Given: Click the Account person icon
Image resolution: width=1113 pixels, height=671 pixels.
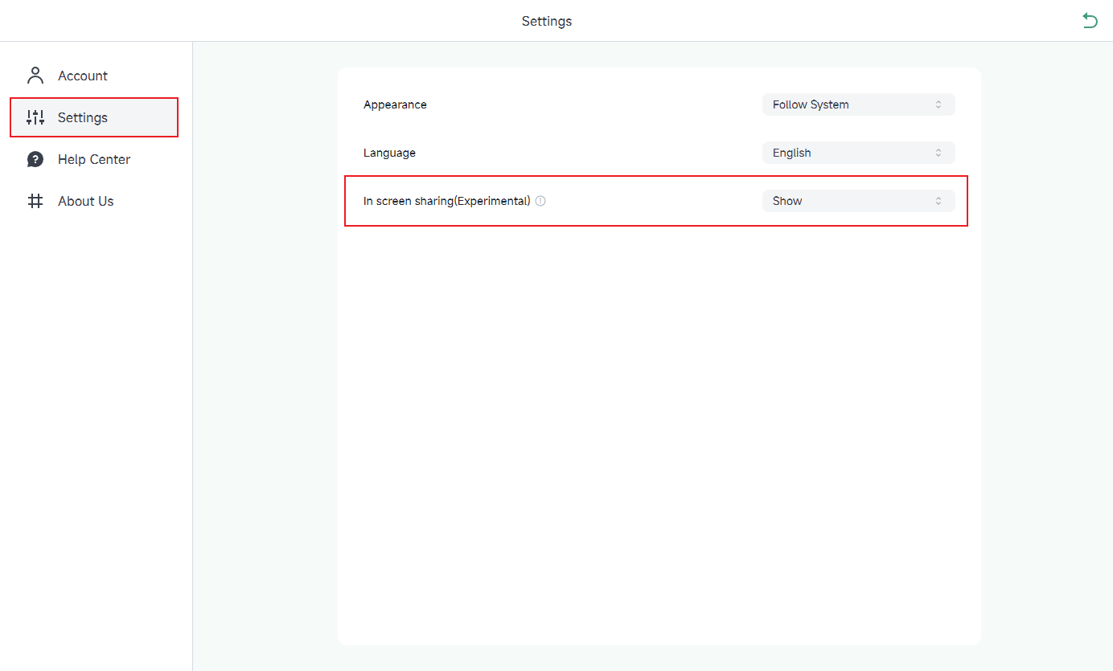Looking at the screenshot, I should pos(35,75).
